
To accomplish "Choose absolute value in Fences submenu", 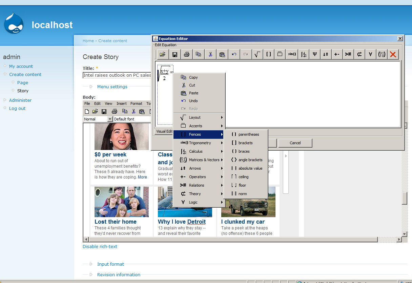I will (x=250, y=168).
